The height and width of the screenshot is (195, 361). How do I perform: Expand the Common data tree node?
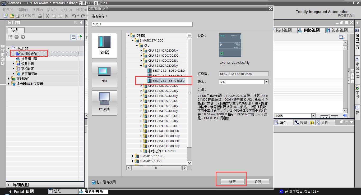tap(14, 64)
